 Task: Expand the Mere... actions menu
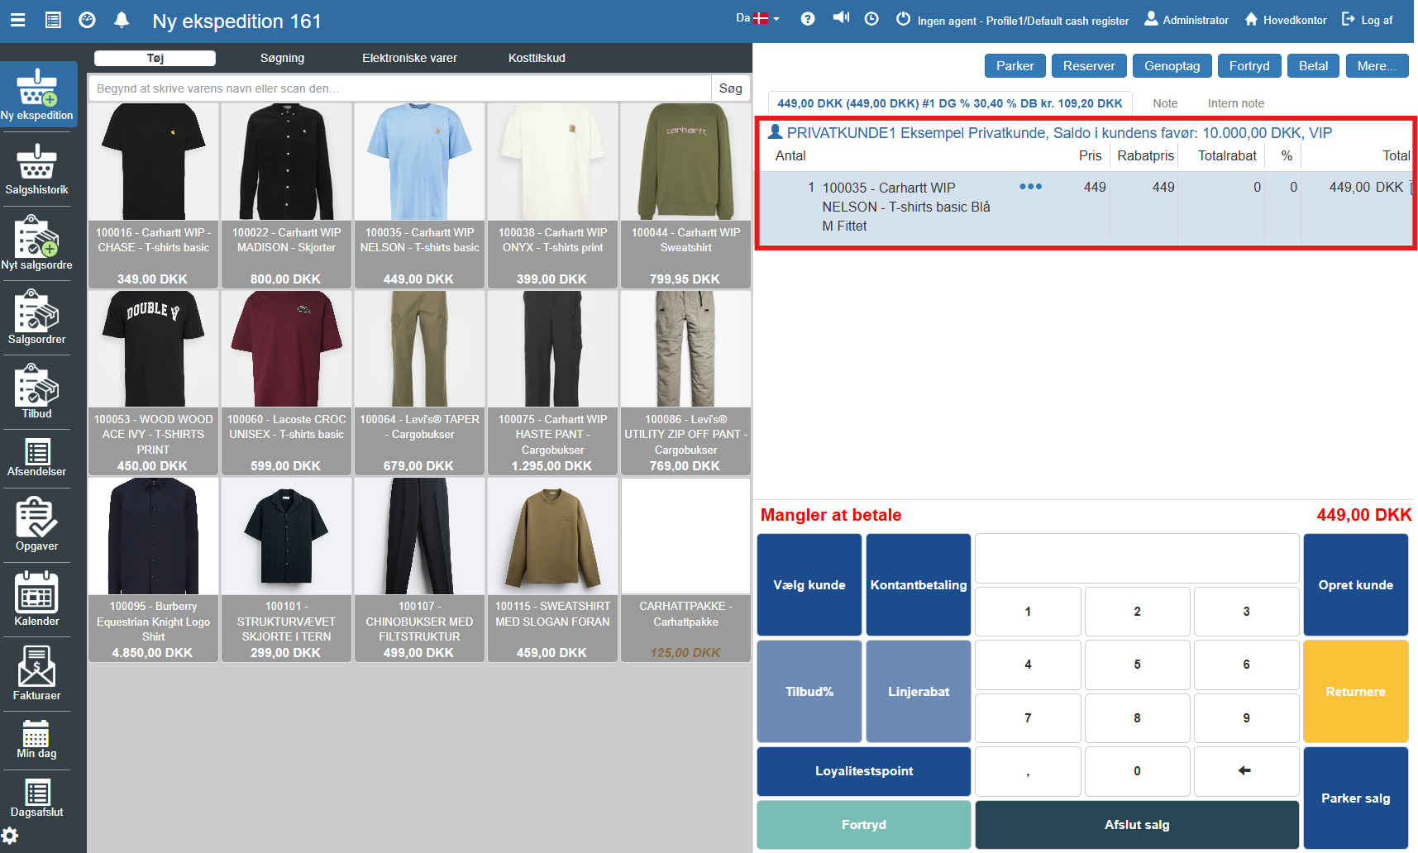point(1377,66)
